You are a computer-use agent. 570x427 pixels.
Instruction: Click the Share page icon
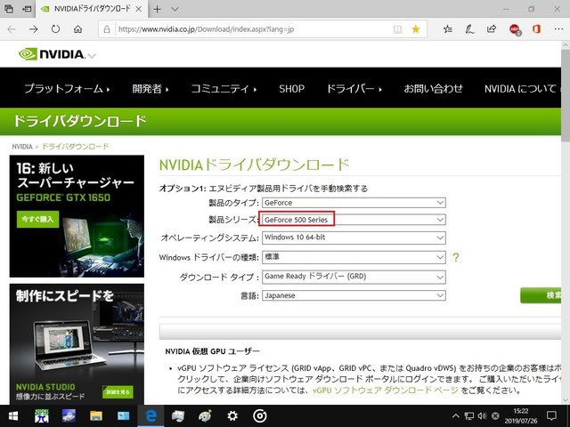coord(492,29)
